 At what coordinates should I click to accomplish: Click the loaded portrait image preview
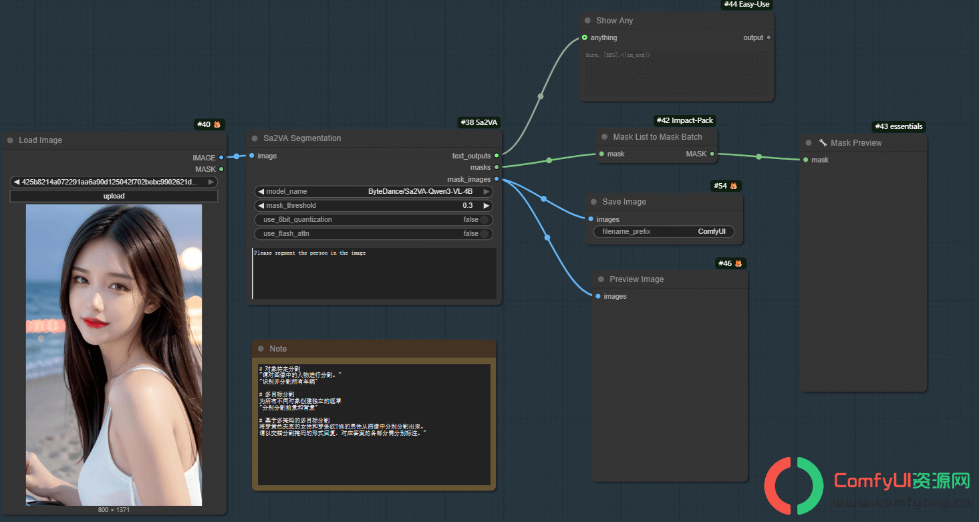pyautogui.click(x=114, y=355)
